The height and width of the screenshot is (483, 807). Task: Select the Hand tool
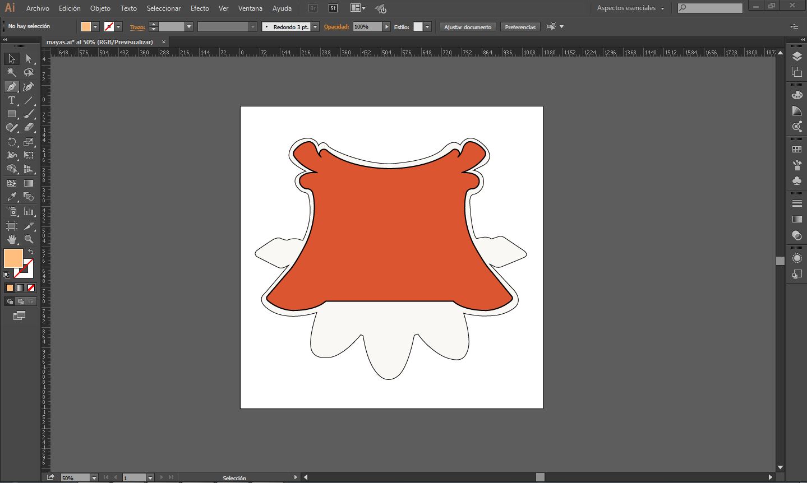11,239
